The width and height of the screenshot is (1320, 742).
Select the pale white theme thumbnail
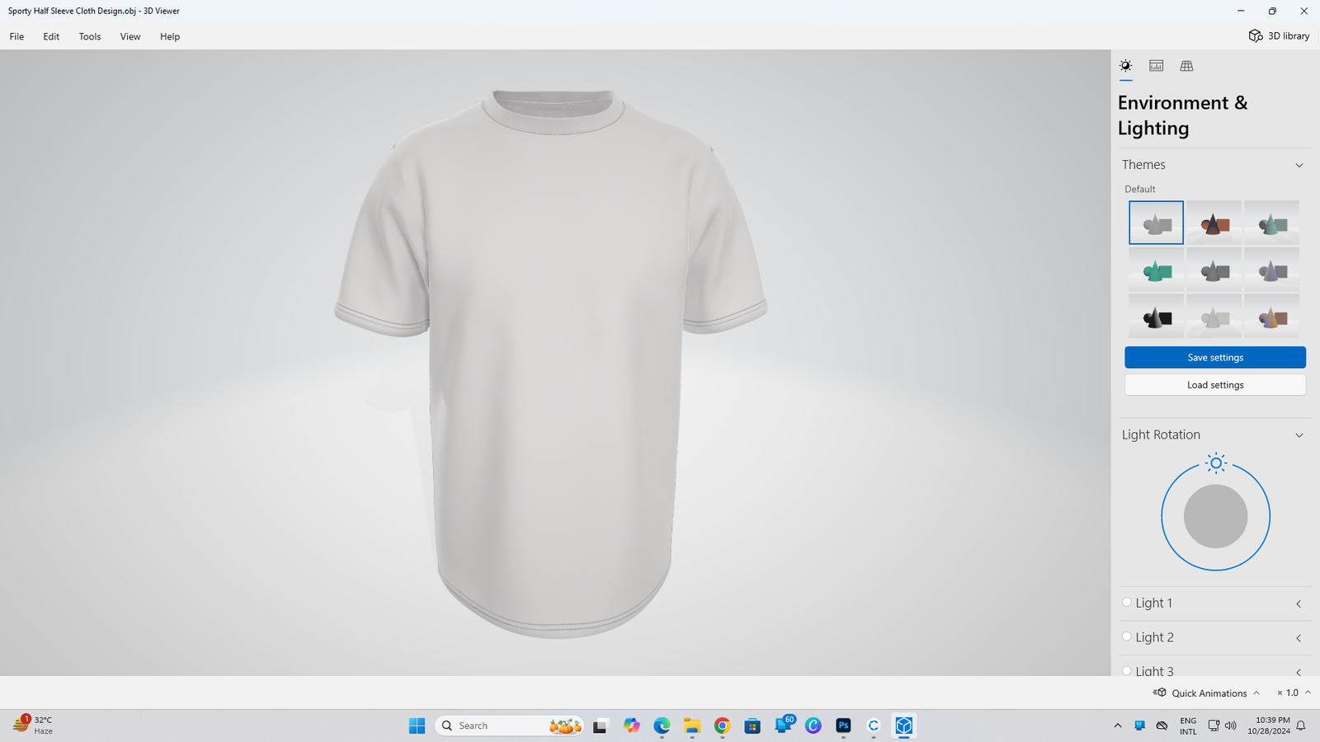pyautogui.click(x=1214, y=317)
